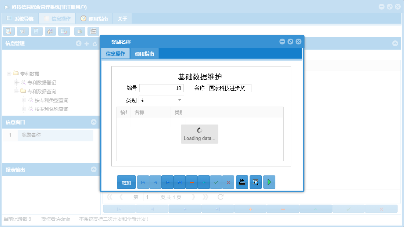
Task: Click the export toolbar icon near the right
Action: pos(79,31)
